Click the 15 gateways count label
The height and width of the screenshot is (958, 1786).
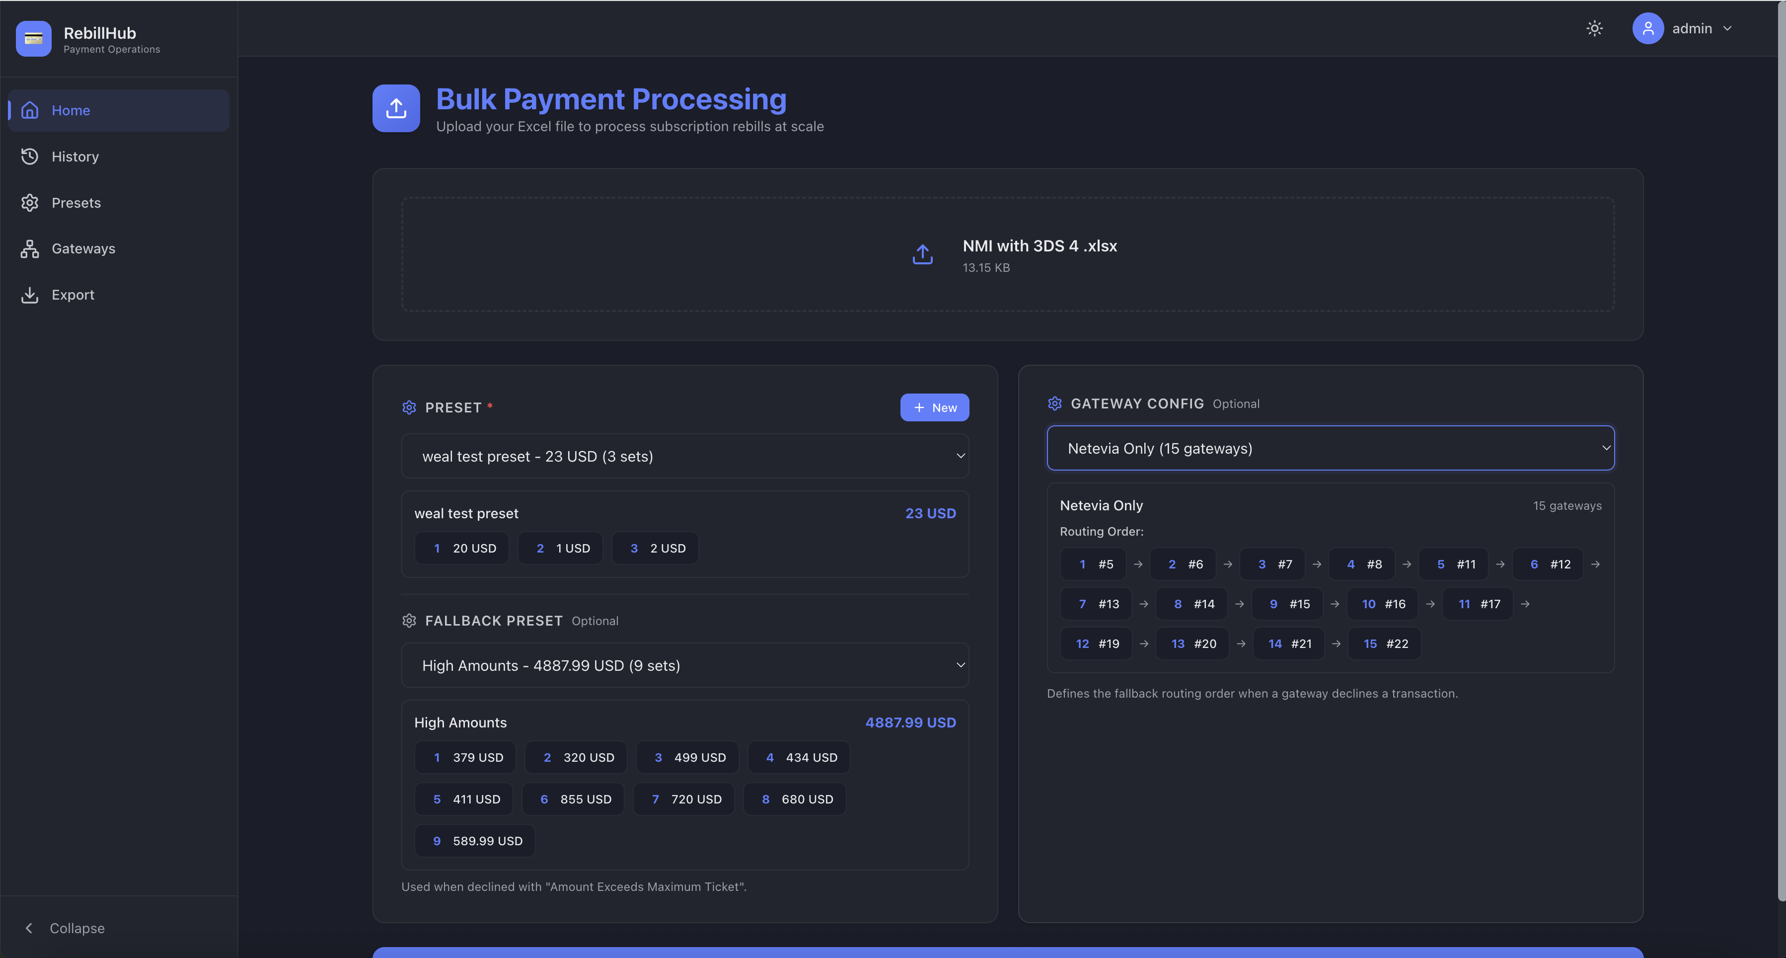click(1567, 506)
